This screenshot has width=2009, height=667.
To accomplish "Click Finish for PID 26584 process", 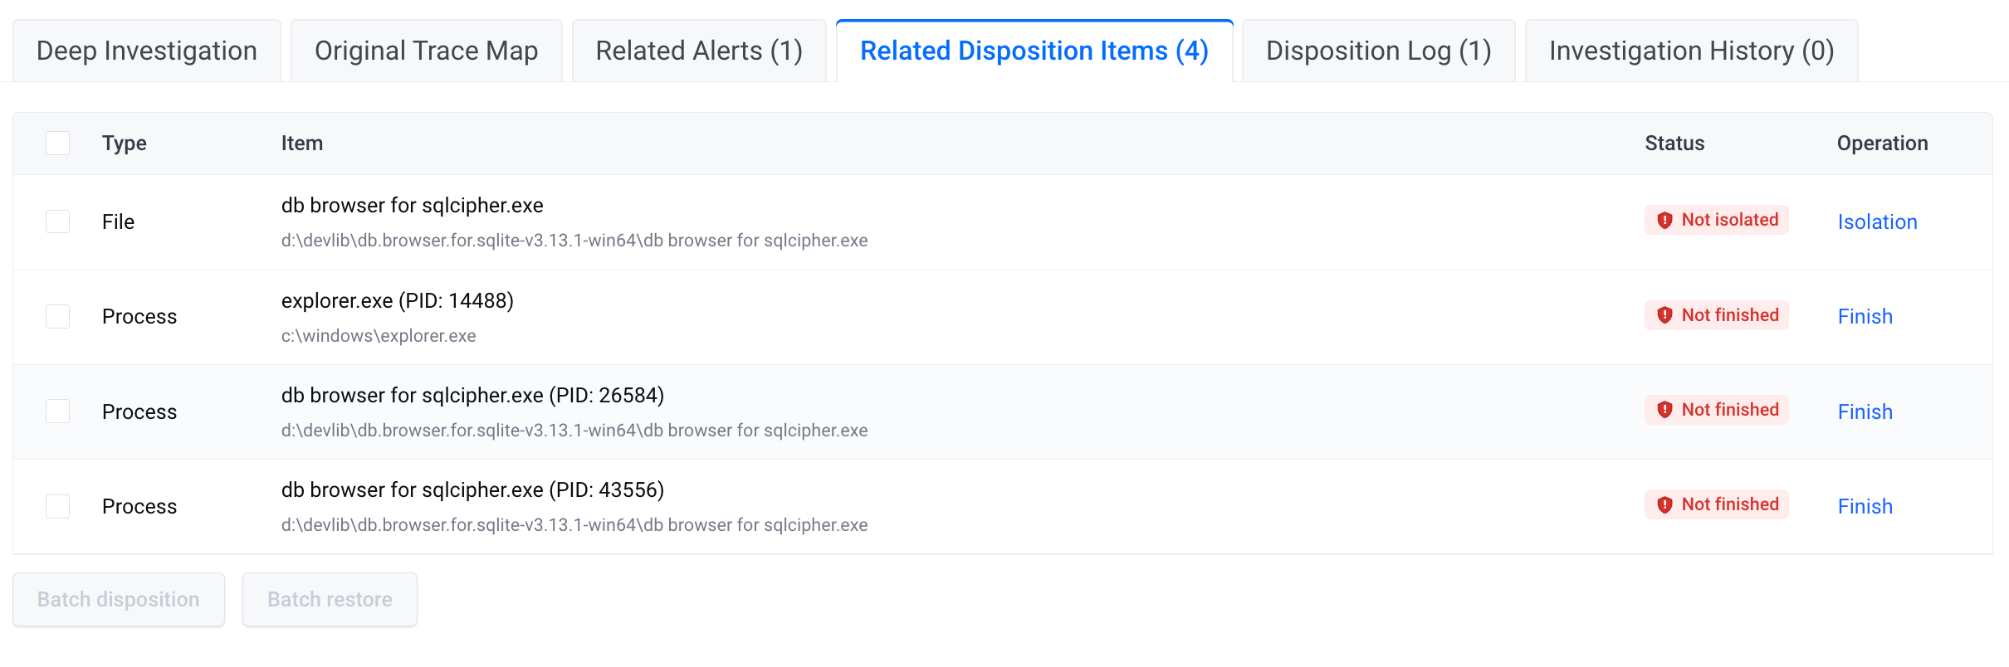I will (x=1865, y=411).
